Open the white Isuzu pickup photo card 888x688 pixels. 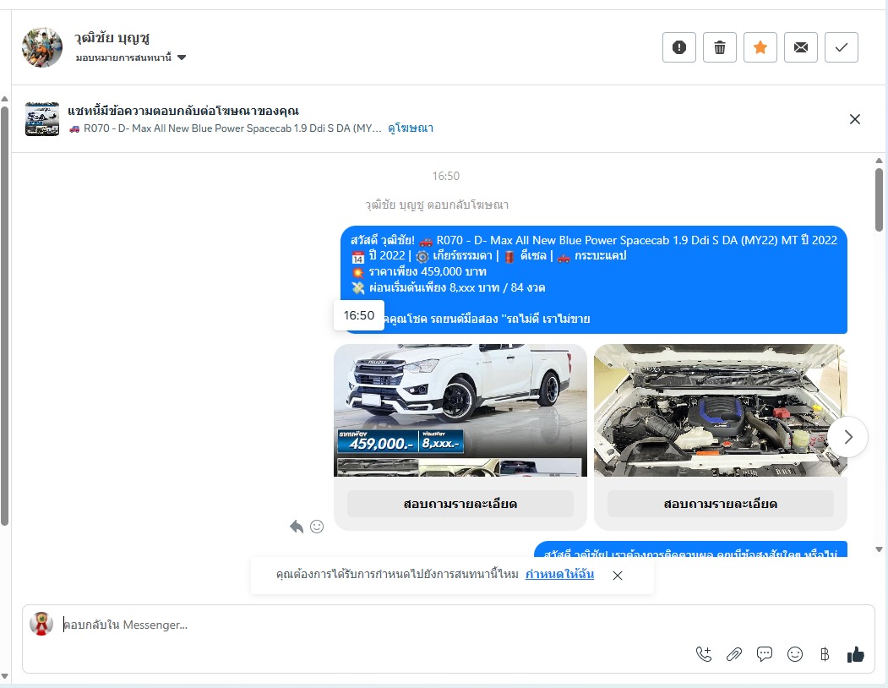click(x=460, y=410)
